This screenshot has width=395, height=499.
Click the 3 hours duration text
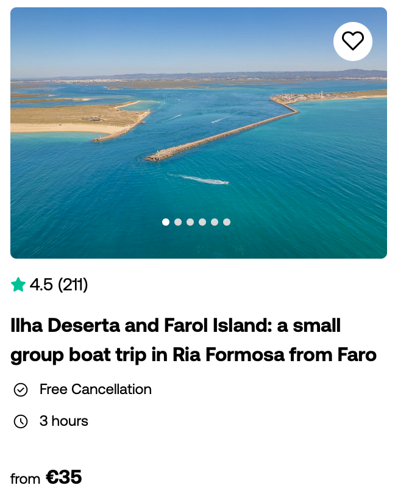click(63, 421)
